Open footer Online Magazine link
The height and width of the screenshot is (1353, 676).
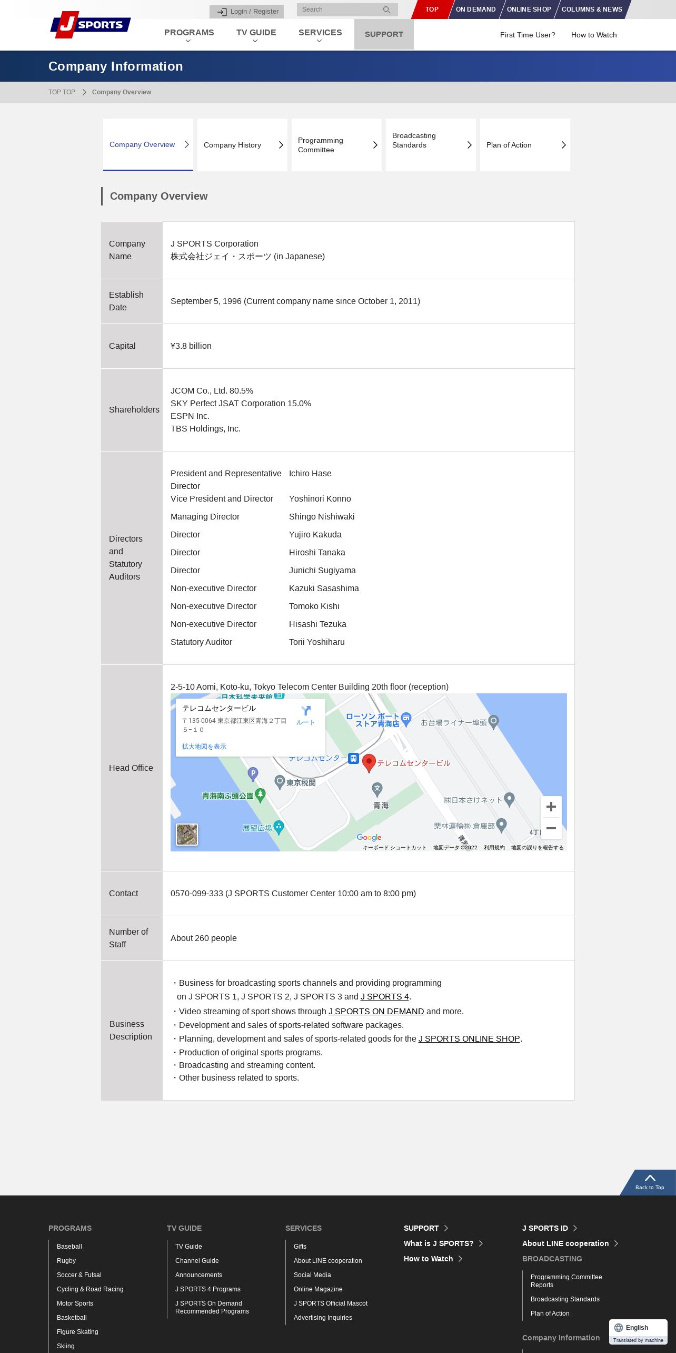318,1289
